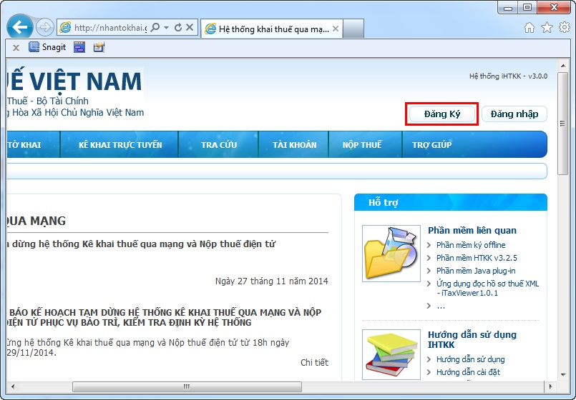Minimize the browser window
The image size is (576, 400).
pyautogui.click(x=508, y=7)
